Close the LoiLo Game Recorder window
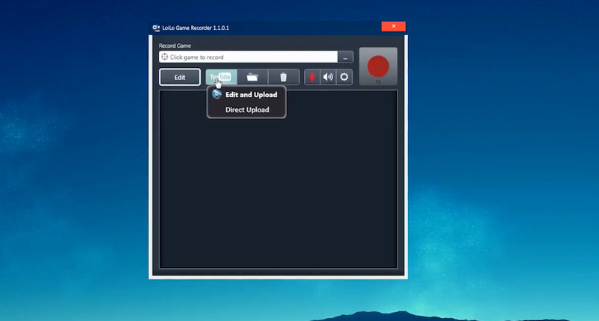The image size is (599, 321). click(x=394, y=26)
